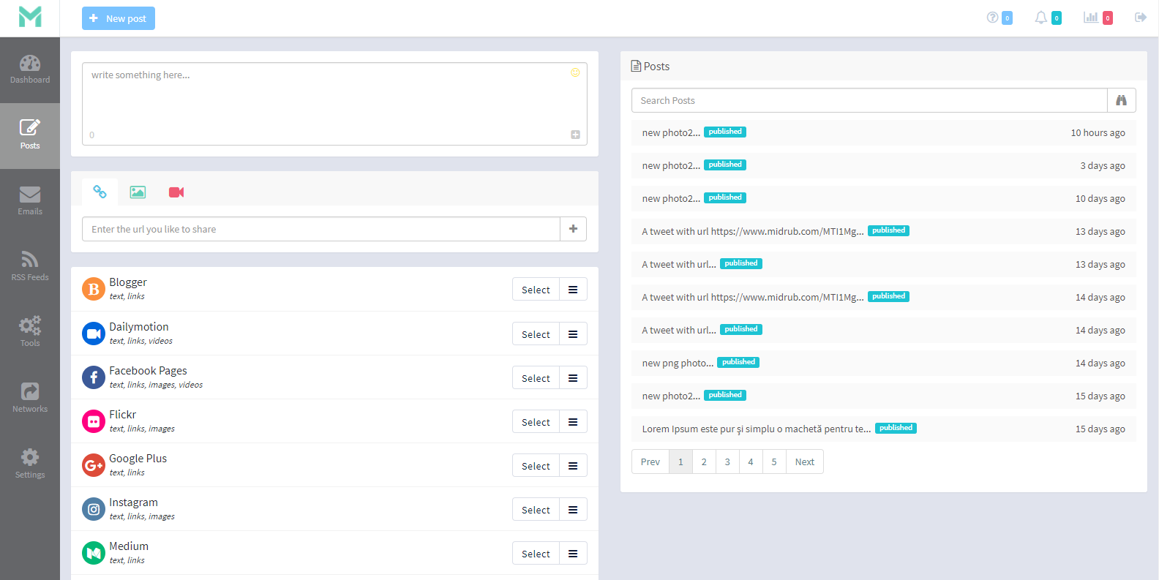Switch to the video attachment tab
The width and height of the screenshot is (1159, 580).
click(x=176, y=192)
